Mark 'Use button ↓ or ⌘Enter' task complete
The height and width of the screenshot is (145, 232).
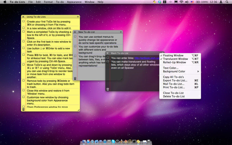point(23,48)
